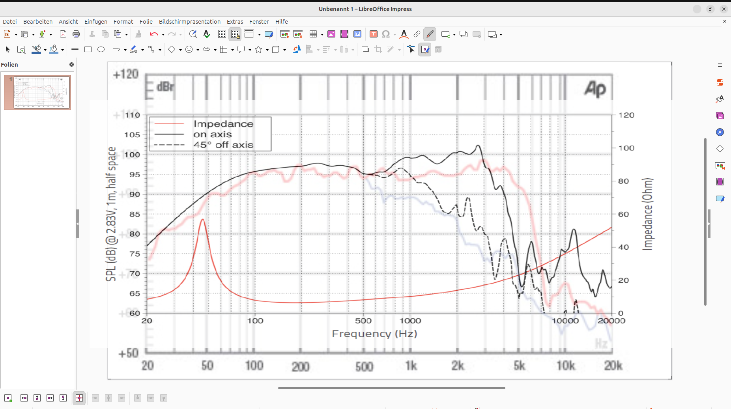Click the Undo arrow icon
The image size is (731, 409).
click(x=153, y=34)
